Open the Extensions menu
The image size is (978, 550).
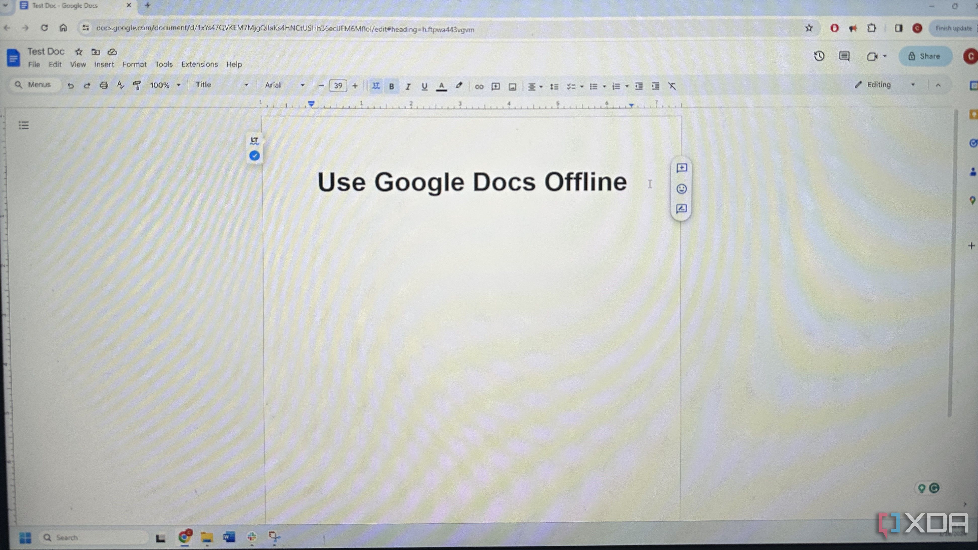pyautogui.click(x=199, y=65)
